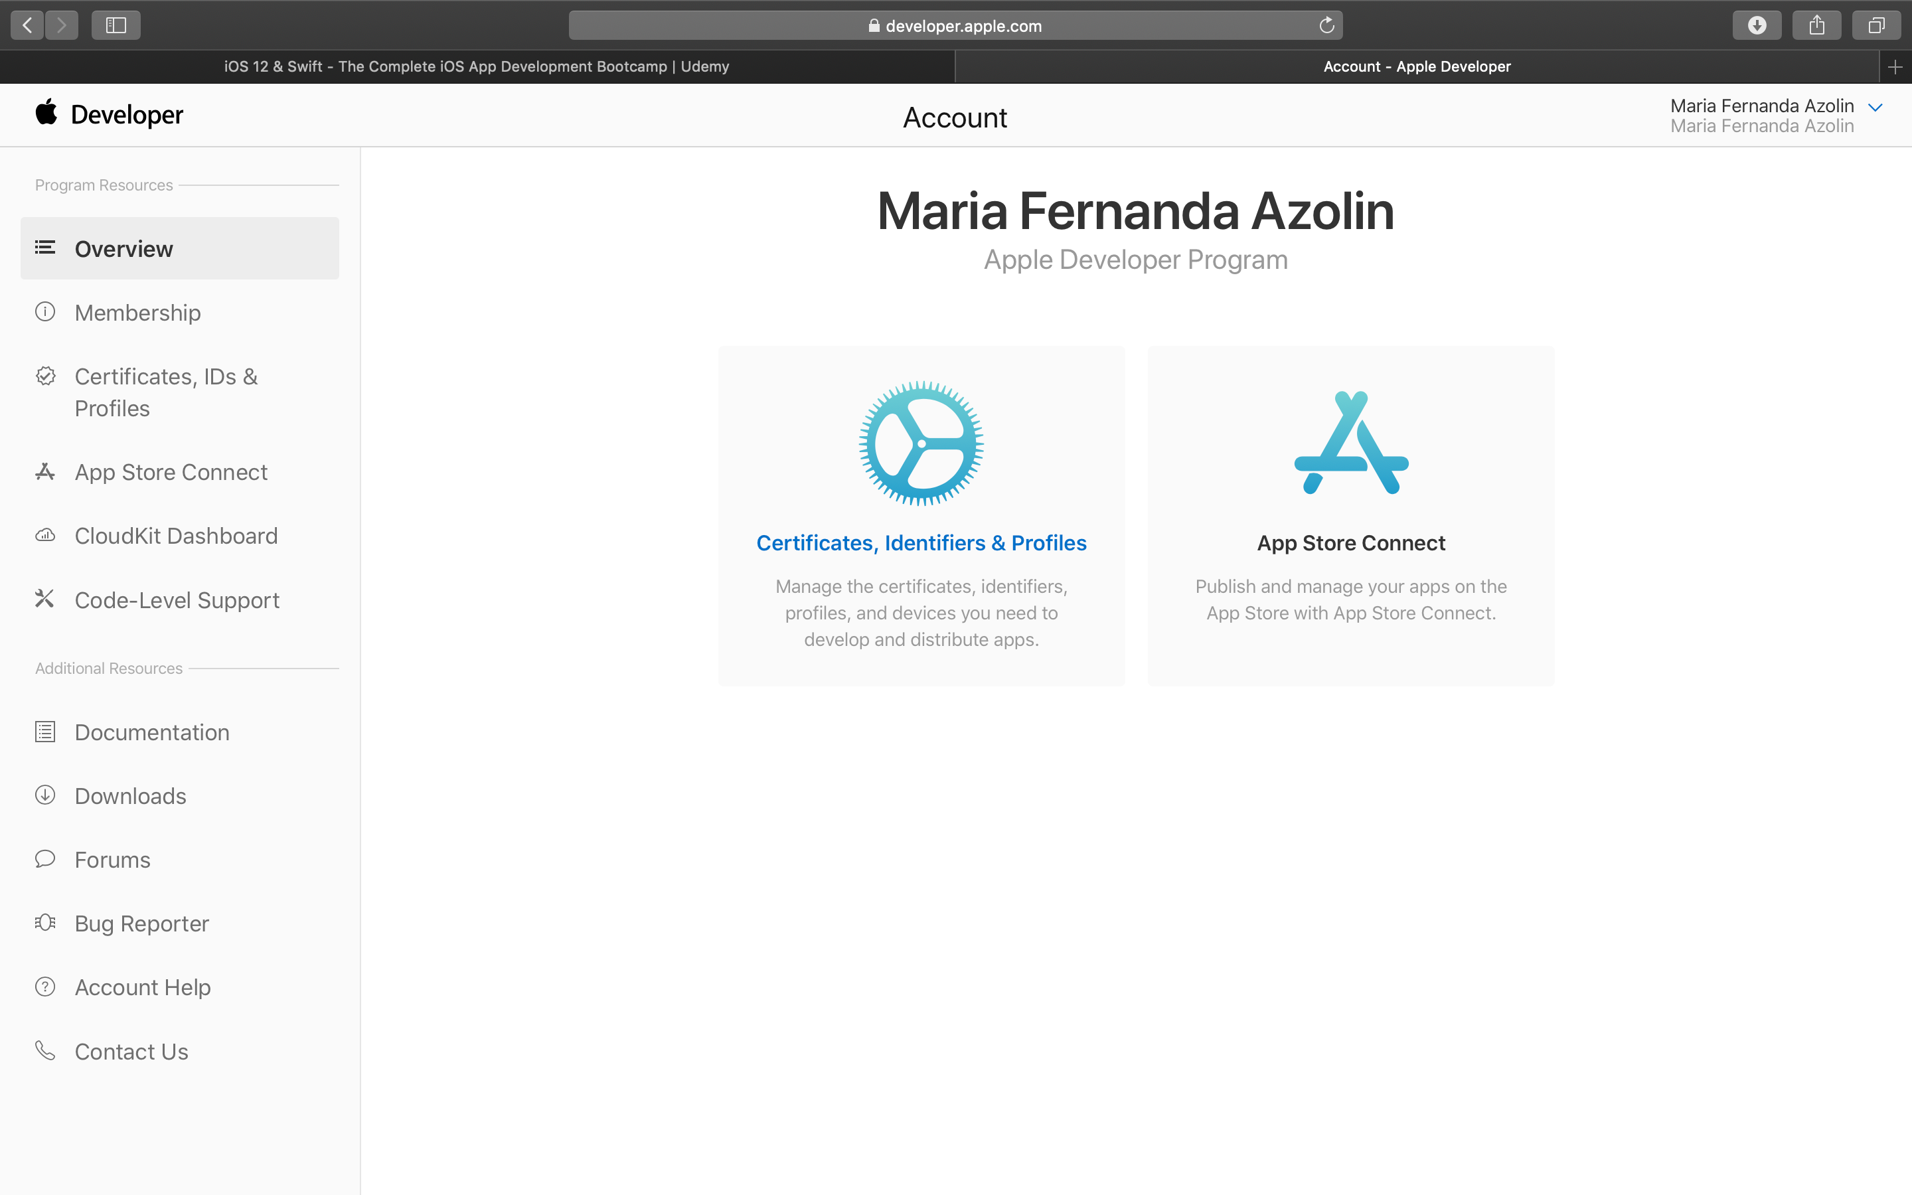The image size is (1912, 1195).
Task: Click App Store Connect card title
Action: point(1351,543)
